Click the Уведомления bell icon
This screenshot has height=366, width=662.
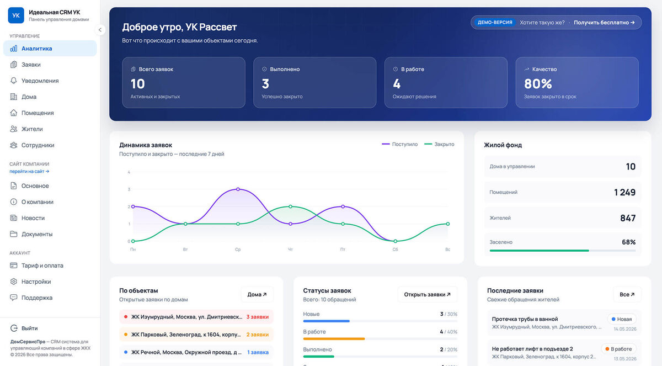14,81
